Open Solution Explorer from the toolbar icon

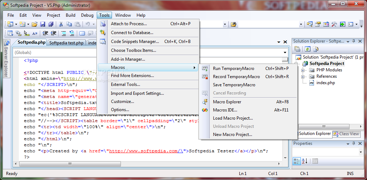coord(310,24)
